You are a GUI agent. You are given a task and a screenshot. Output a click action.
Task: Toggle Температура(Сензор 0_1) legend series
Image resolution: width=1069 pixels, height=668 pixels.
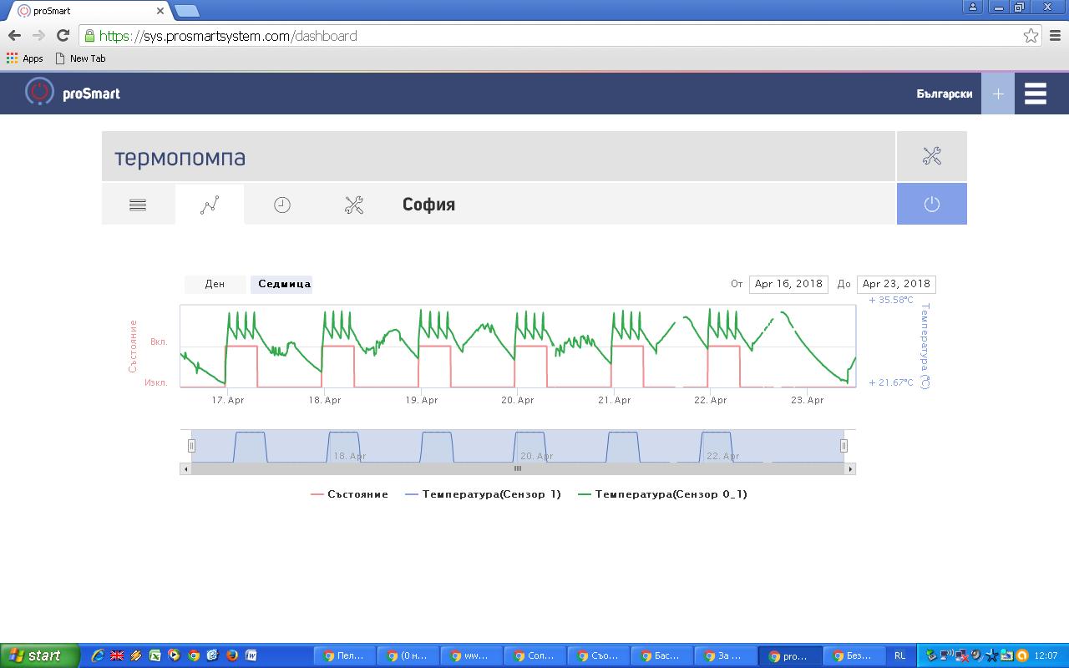click(x=662, y=494)
